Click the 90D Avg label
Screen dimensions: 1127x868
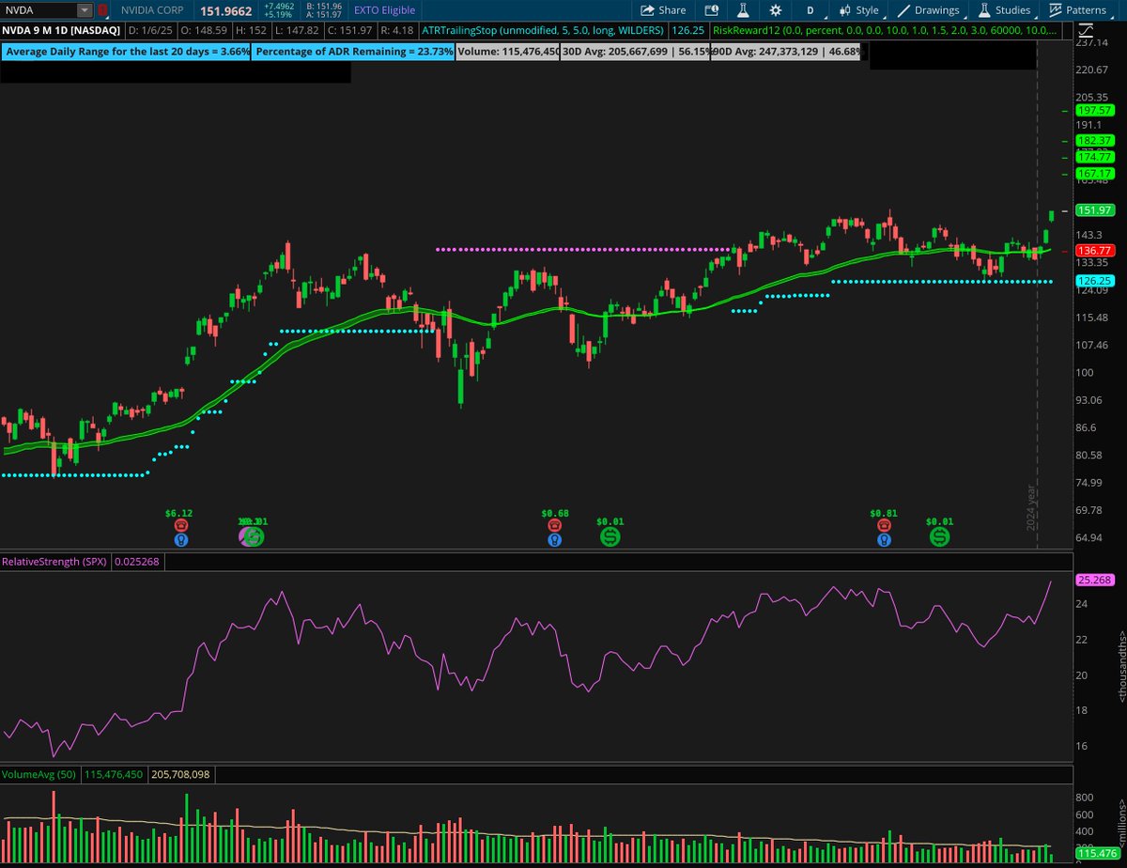[x=785, y=52]
